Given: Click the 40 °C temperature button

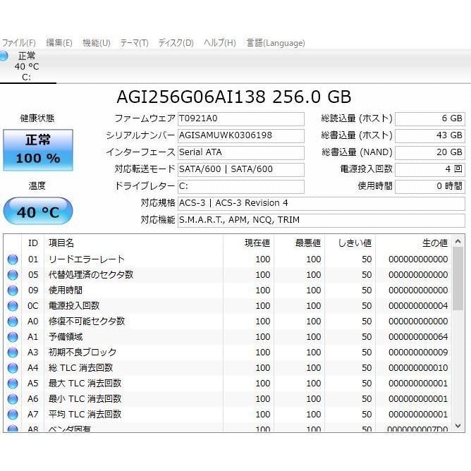Looking at the screenshot, I should pyautogui.click(x=37, y=212).
